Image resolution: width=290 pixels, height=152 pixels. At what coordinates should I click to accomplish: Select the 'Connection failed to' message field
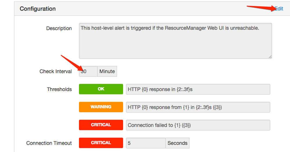pos(198,125)
